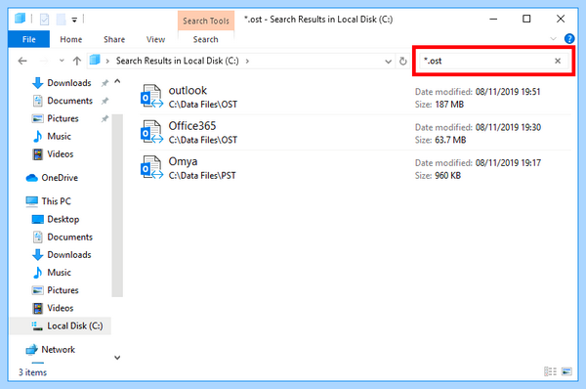
Task: Go up one folder level
Action: point(77,61)
